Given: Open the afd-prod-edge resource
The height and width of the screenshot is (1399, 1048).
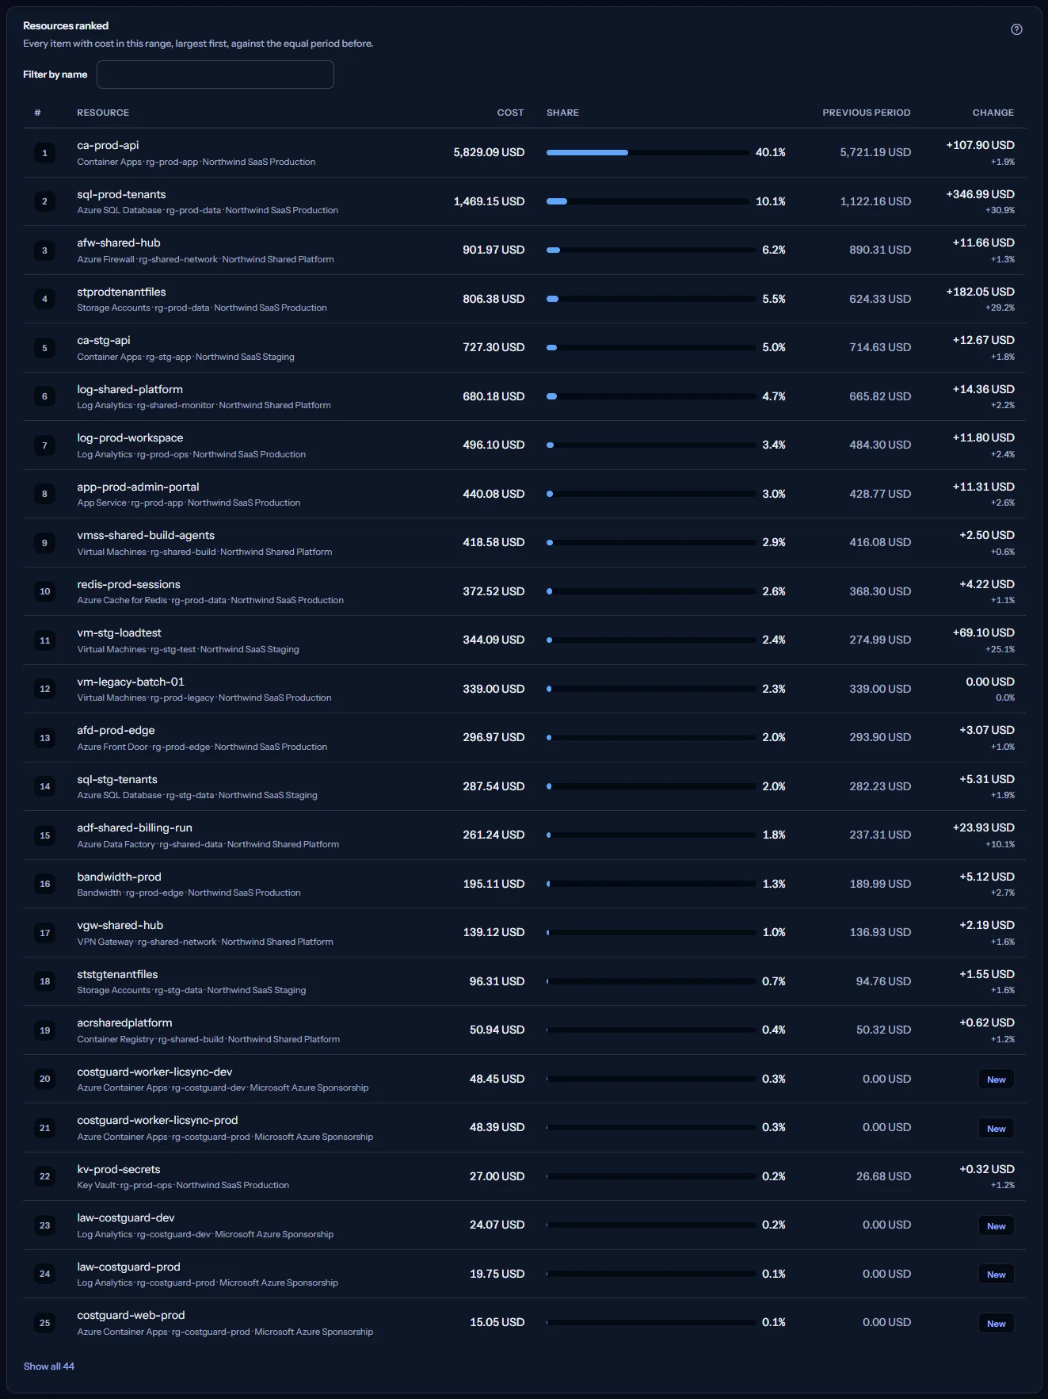Looking at the screenshot, I should pos(116,730).
